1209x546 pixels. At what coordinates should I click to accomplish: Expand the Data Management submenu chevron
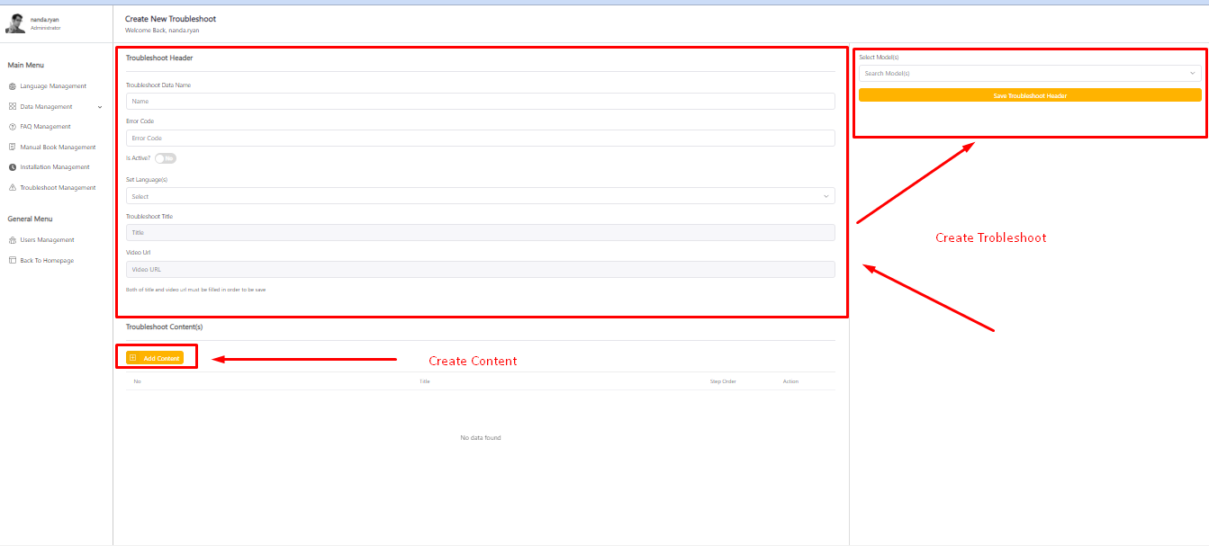100,107
